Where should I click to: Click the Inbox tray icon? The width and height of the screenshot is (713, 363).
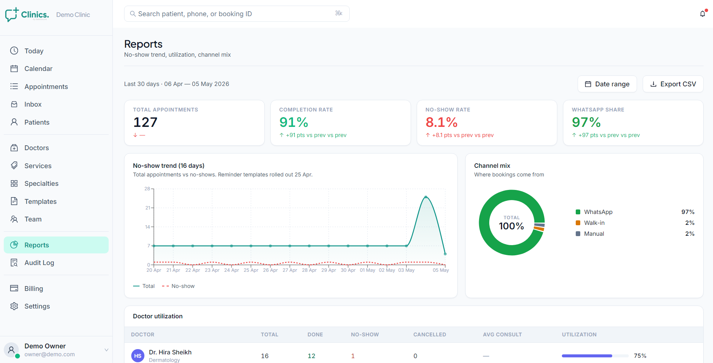coord(14,104)
